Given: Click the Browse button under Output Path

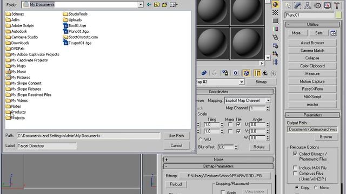Looking at the screenshot, I should pos(325,137).
